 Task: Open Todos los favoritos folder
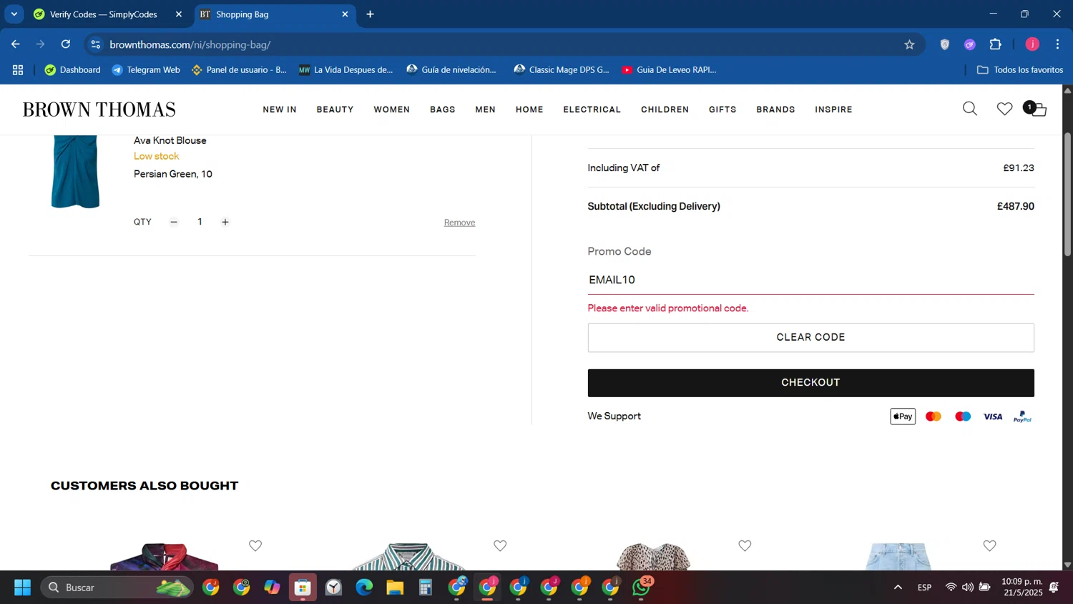[1020, 70]
